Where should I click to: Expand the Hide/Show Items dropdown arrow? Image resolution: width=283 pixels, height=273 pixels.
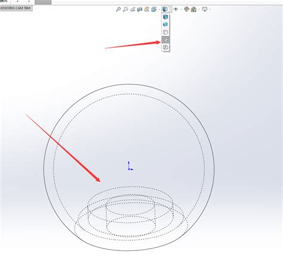tap(181, 10)
